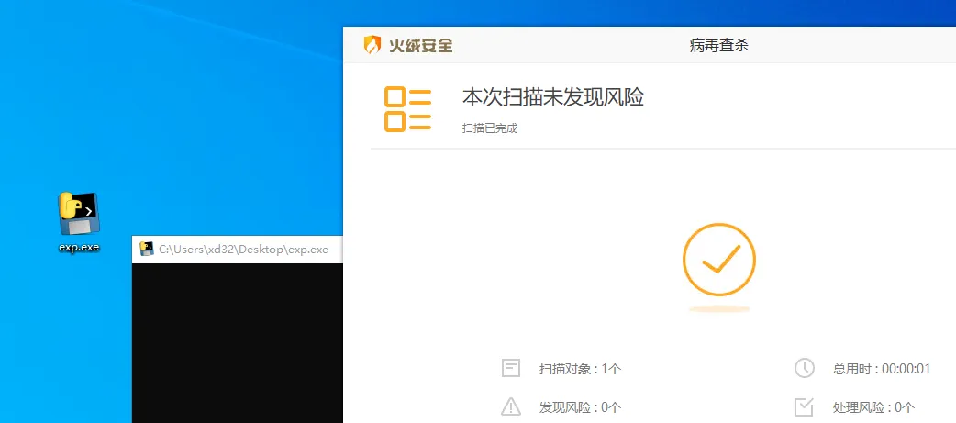This screenshot has width=956, height=423.
Task: Click the exp.exe desktop icon
Action: [x=79, y=215]
